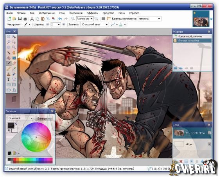Image resolution: width=219 pixels, height=177 pixels.
Task: Click the New image toolbar icon
Action: [x=9, y=19]
